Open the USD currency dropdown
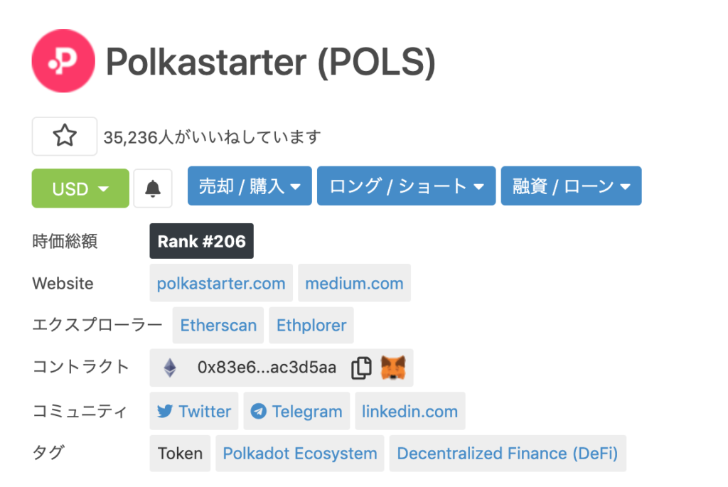 (80, 188)
